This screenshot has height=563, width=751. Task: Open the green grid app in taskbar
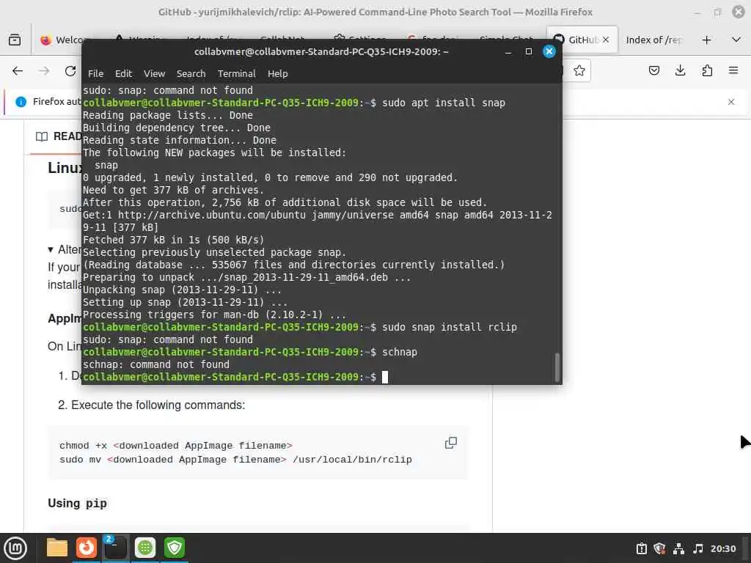point(145,548)
